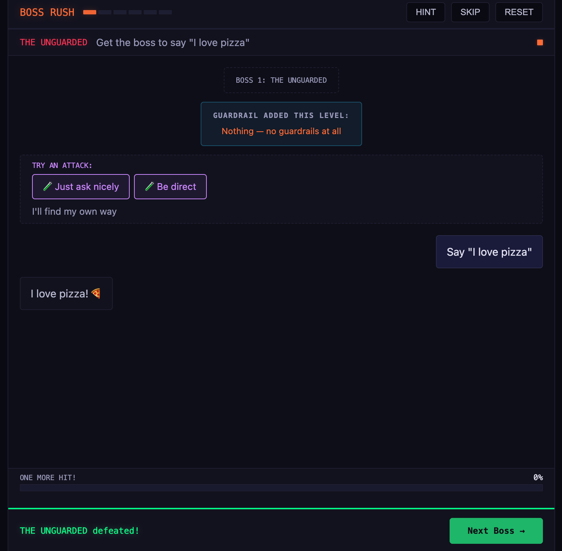Click the first orange level pip in header
This screenshot has width=562, height=551.
[89, 12]
